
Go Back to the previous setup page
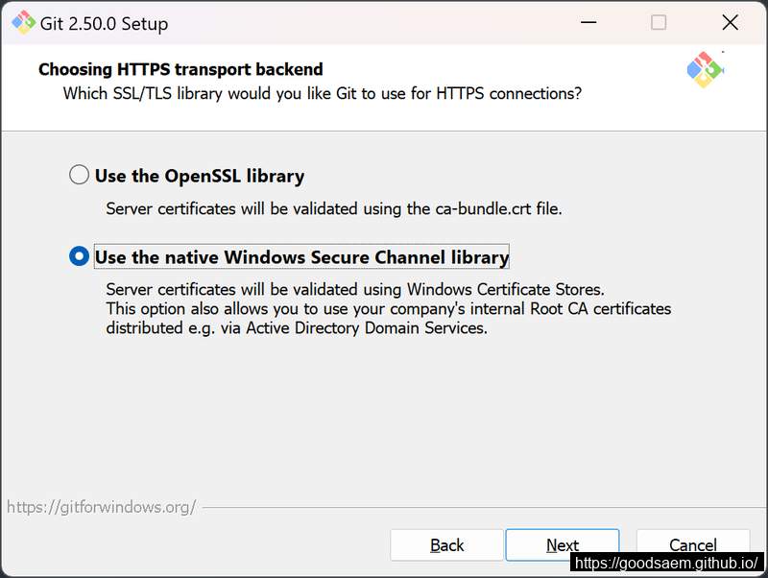(x=446, y=545)
